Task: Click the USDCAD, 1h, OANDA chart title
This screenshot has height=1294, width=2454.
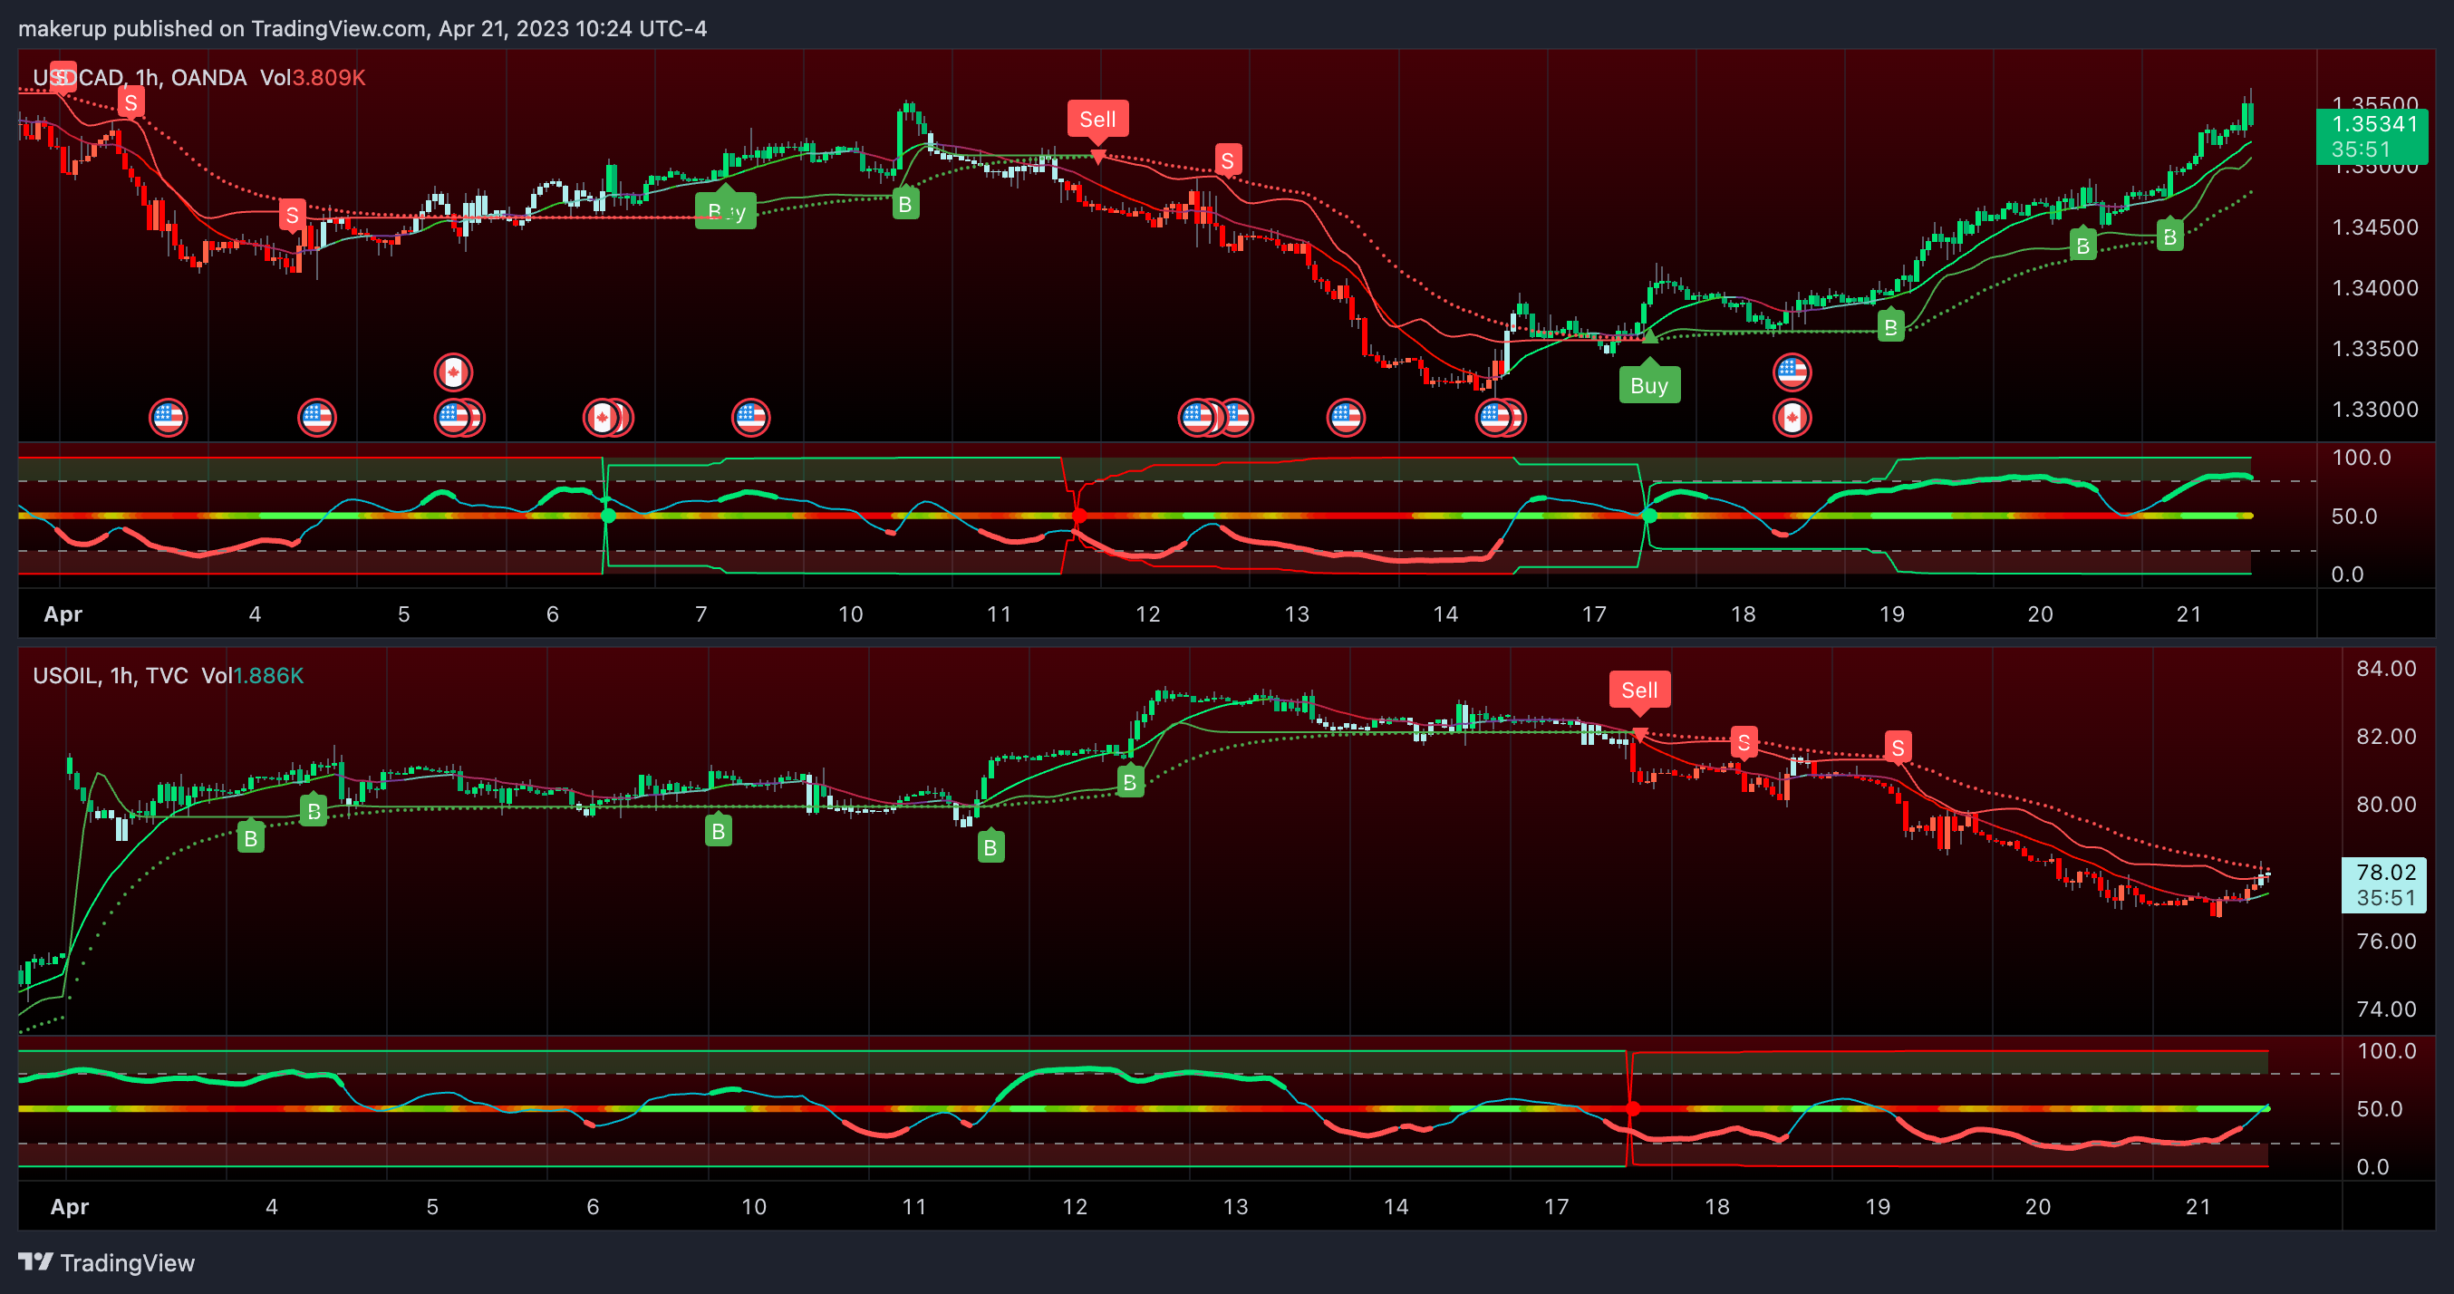Action: (140, 77)
